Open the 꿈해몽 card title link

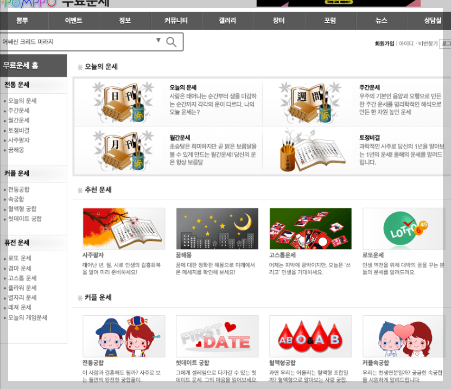click(184, 255)
